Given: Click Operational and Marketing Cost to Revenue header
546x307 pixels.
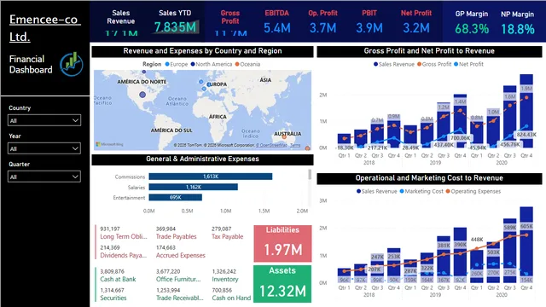Looking at the screenshot, I should 429,178.
